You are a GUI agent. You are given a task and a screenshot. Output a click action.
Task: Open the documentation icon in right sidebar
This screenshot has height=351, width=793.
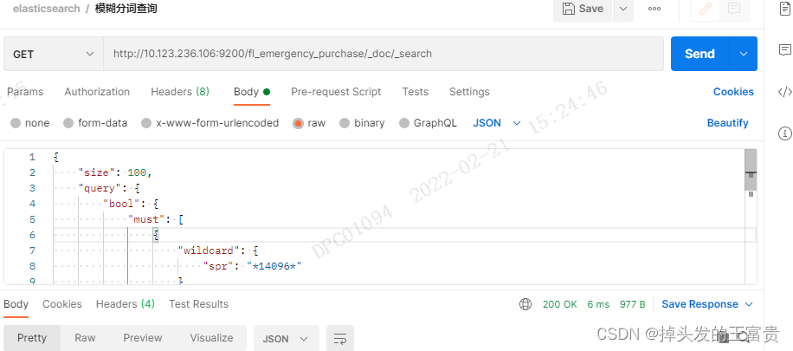785,10
